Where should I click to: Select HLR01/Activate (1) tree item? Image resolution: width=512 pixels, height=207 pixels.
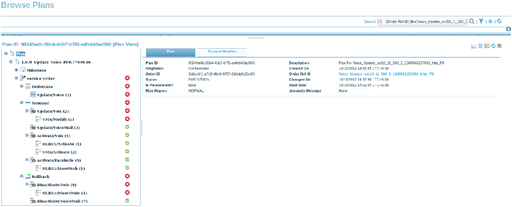[62, 143]
